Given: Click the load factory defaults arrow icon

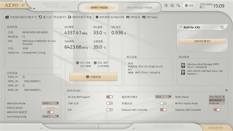Looking at the screenshot, I should tap(40, 17).
